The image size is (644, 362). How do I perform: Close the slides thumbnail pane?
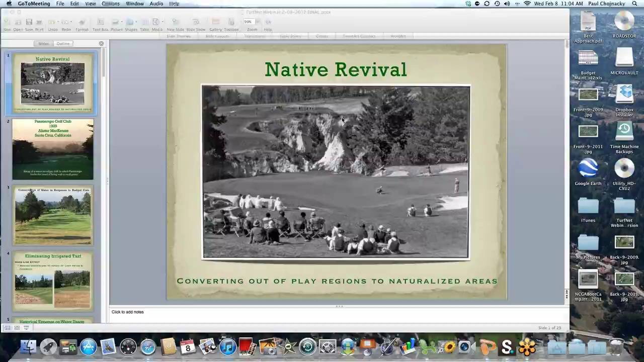[x=101, y=44]
